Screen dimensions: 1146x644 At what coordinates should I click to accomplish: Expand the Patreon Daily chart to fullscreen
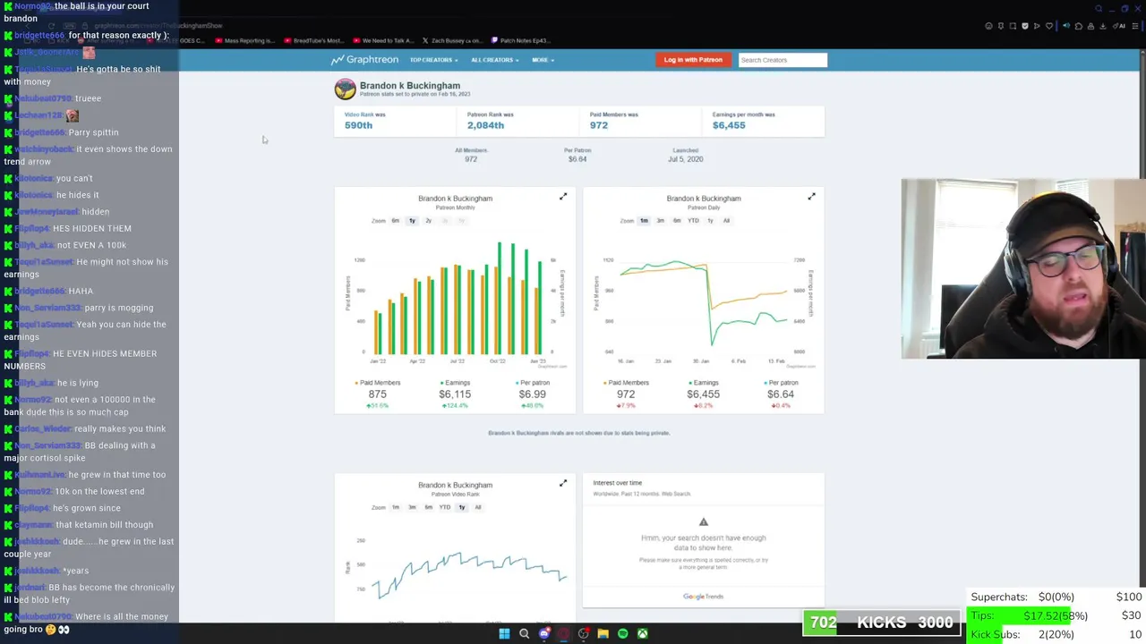(x=811, y=197)
